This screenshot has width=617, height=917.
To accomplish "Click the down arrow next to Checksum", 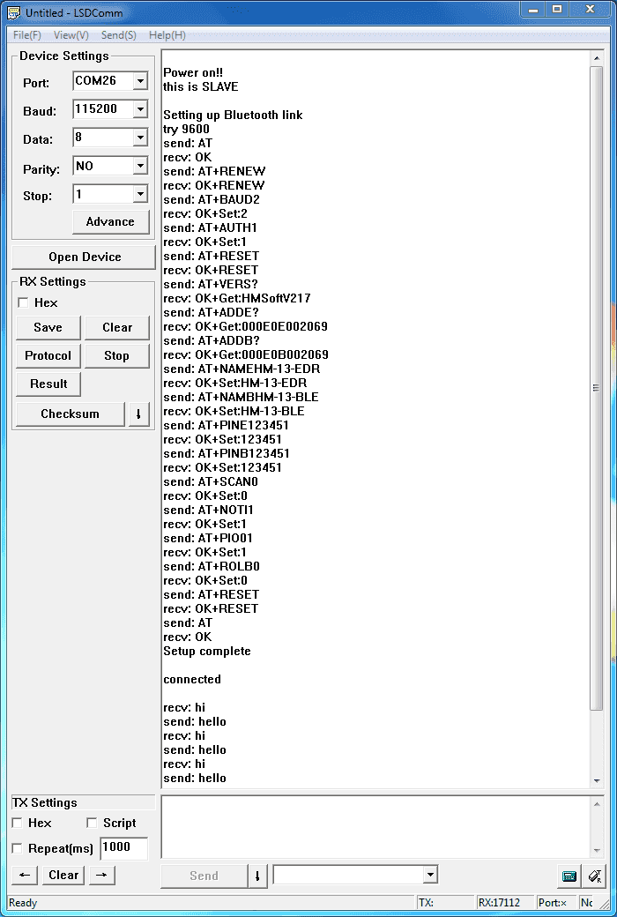I will click(139, 414).
